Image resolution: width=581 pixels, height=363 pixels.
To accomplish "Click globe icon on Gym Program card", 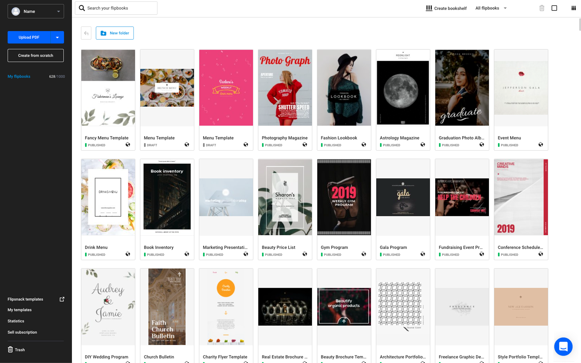I will pyautogui.click(x=364, y=254).
